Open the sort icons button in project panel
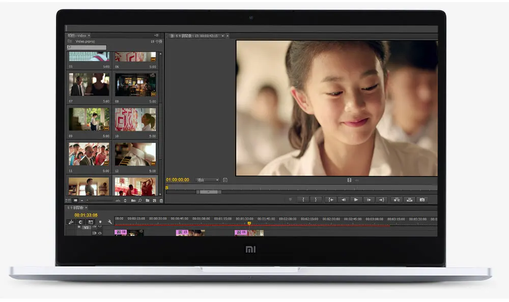Image resolution: width=509 pixels, height=302 pixels. (x=125, y=200)
